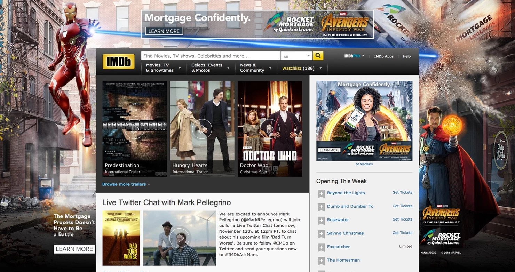515x272 pixels.
Task: Open the Rosewater title link
Action: point(338,220)
